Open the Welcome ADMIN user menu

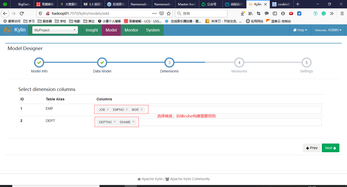328,30
